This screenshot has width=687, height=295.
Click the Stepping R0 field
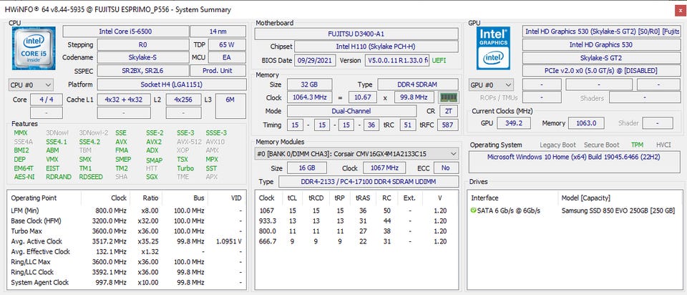click(x=143, y=44)
